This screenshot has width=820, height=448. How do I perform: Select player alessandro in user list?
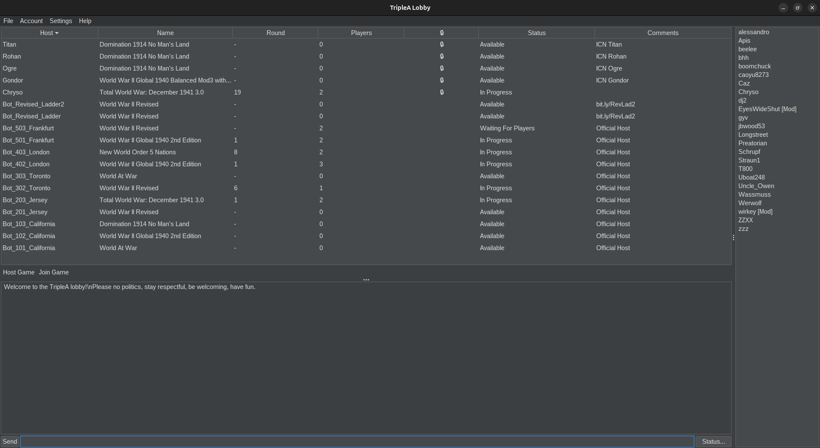(753, 32)
